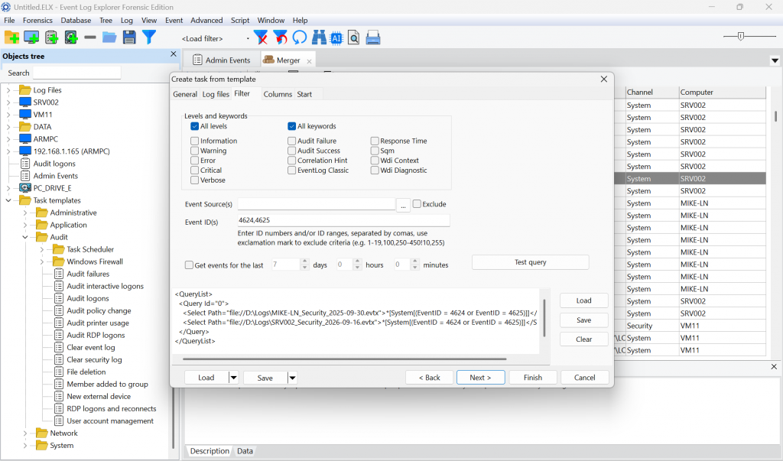Click the top-right zoom slider handle

(740, 36)
